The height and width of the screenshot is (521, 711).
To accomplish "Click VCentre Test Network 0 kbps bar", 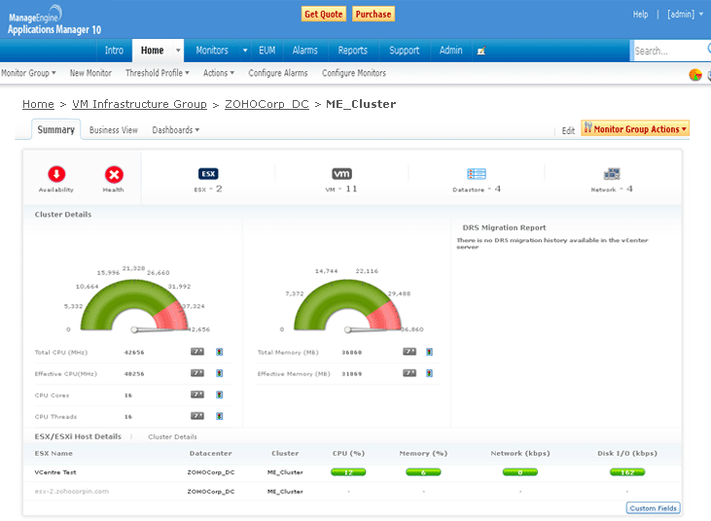I will pyautogui.click(x=520, y=472).
